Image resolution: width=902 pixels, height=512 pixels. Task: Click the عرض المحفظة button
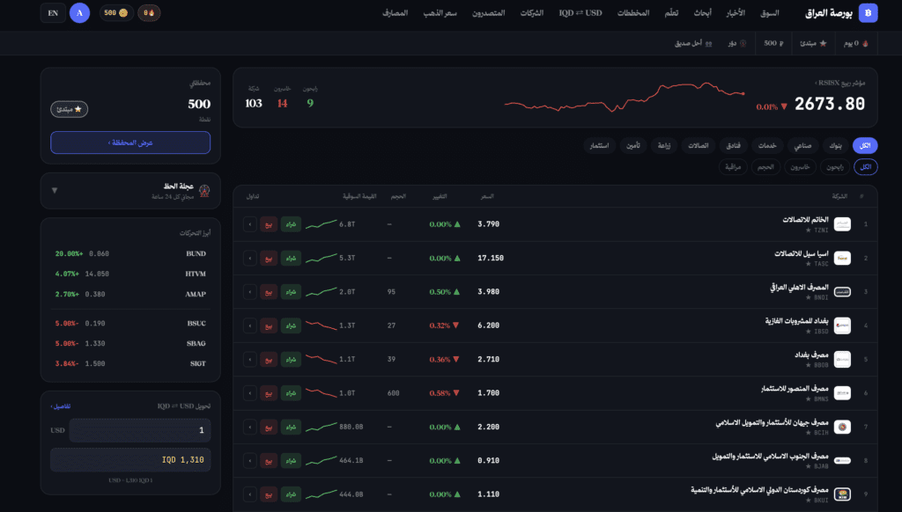point(130,143)
